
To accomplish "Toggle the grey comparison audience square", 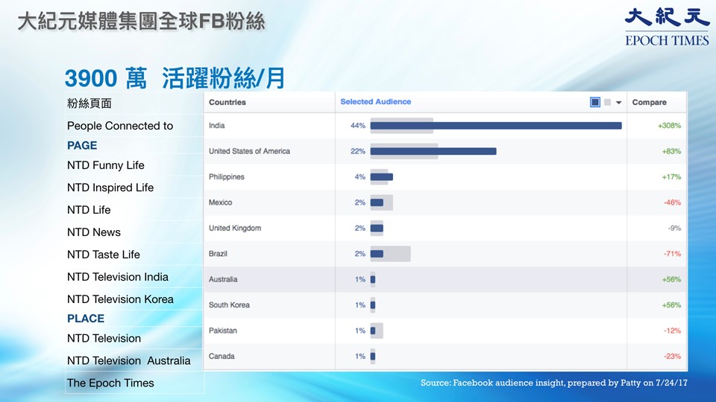I will click(607, 102).
